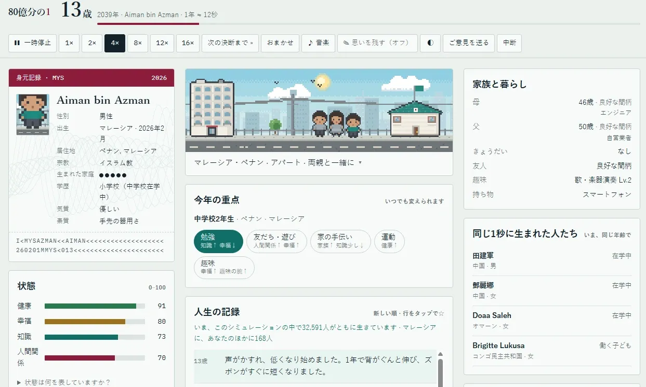
Task: Open Doaa Saleh person row
Action: coord(552,321)
